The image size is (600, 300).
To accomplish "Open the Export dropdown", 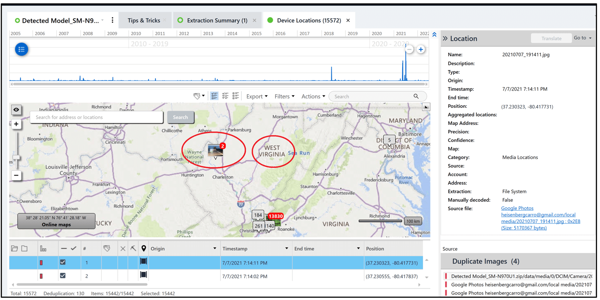I will click(x=257, y=96).
